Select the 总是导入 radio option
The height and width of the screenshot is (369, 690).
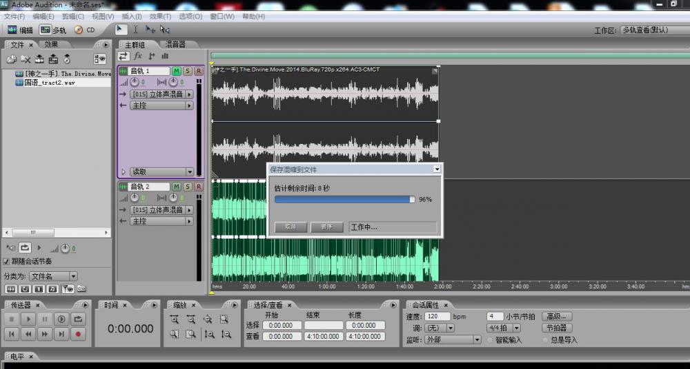[x=546, y=340]
